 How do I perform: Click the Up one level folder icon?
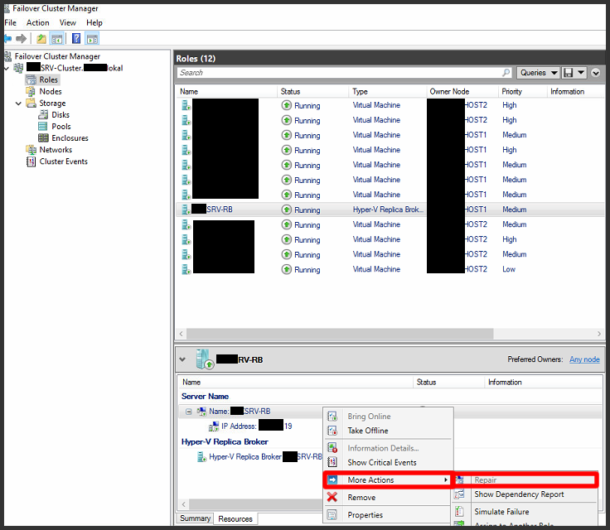(41, 38)
